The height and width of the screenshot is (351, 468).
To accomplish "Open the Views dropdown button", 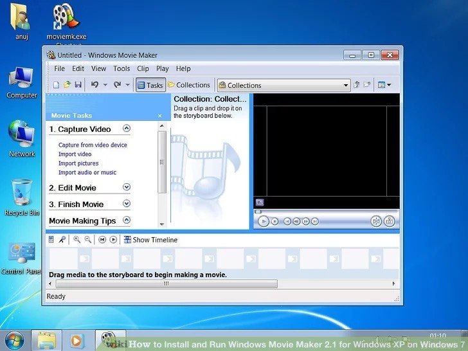I will 384,85.
